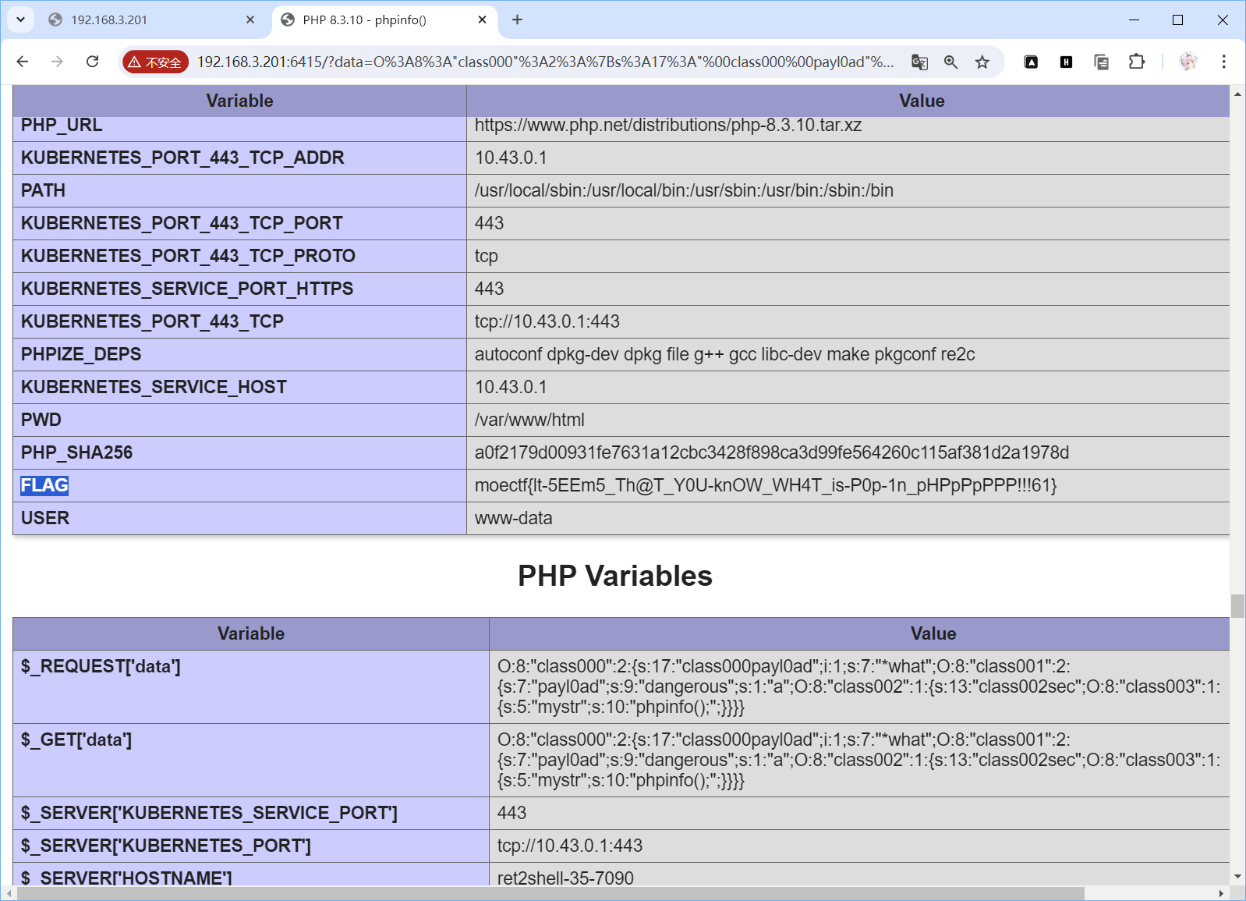The height and width of the screenshot is (901, 1246).
Task: Click the PWD value /var/www/html
Action: (529, 420)
